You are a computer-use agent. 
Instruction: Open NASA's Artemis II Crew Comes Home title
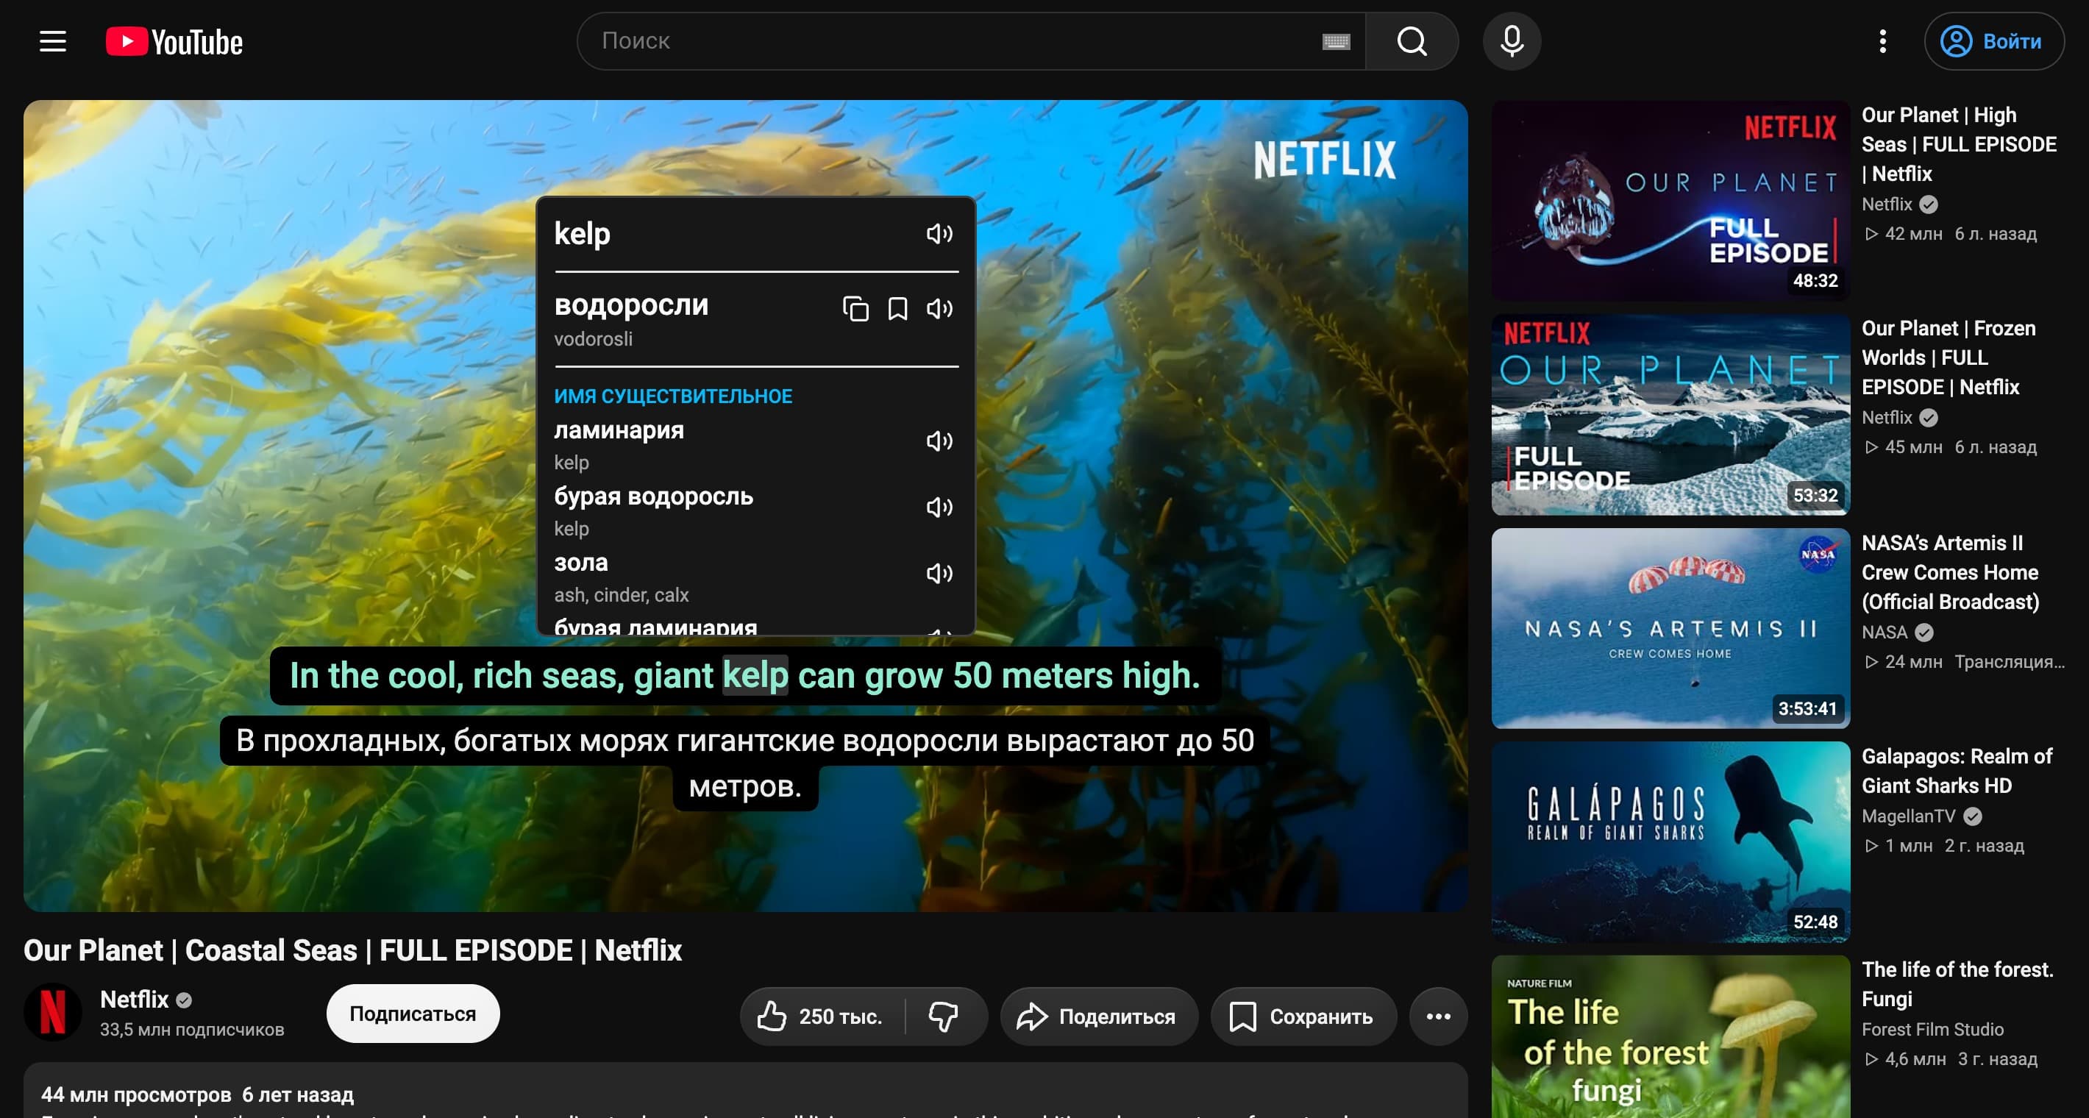click(x=1950, y=572)
